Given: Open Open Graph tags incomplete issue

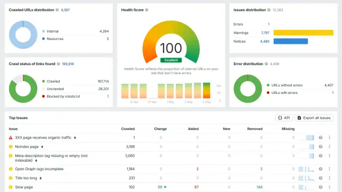Looking at the screenshot, I should tap(39, 169).
